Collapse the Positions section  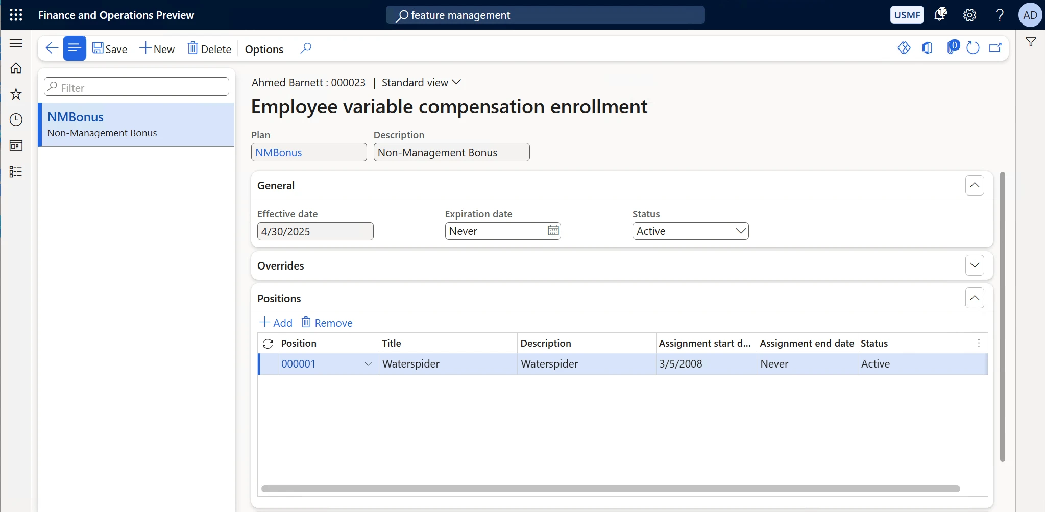(974, 298)
